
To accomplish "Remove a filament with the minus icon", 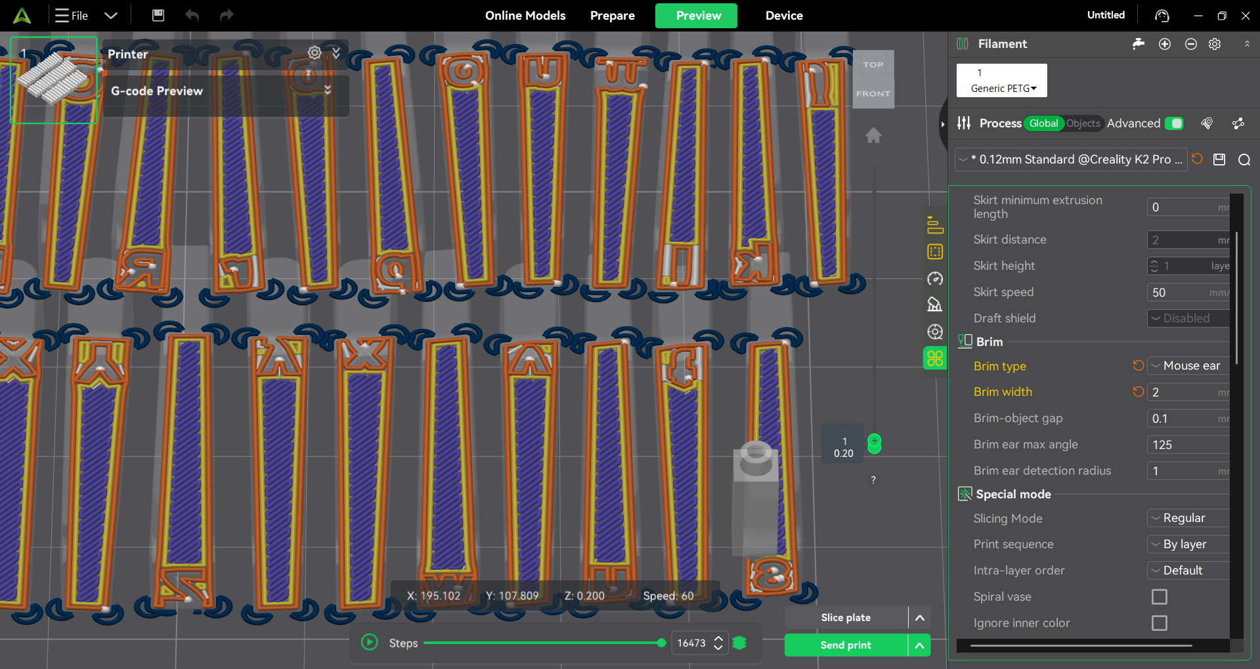I will point(1191,44).
